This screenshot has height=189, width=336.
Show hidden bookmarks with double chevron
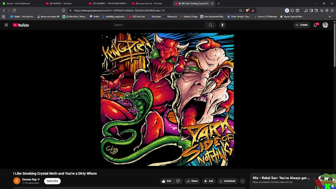tap(330, 17)
